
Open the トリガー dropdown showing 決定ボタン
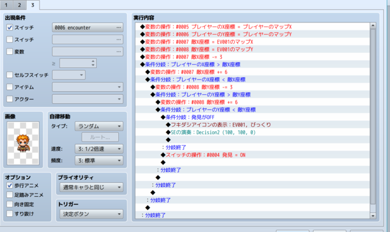(91, 214)
